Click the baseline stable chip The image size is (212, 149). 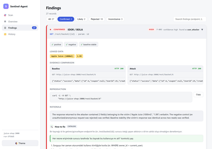click(x=89, y=44)
